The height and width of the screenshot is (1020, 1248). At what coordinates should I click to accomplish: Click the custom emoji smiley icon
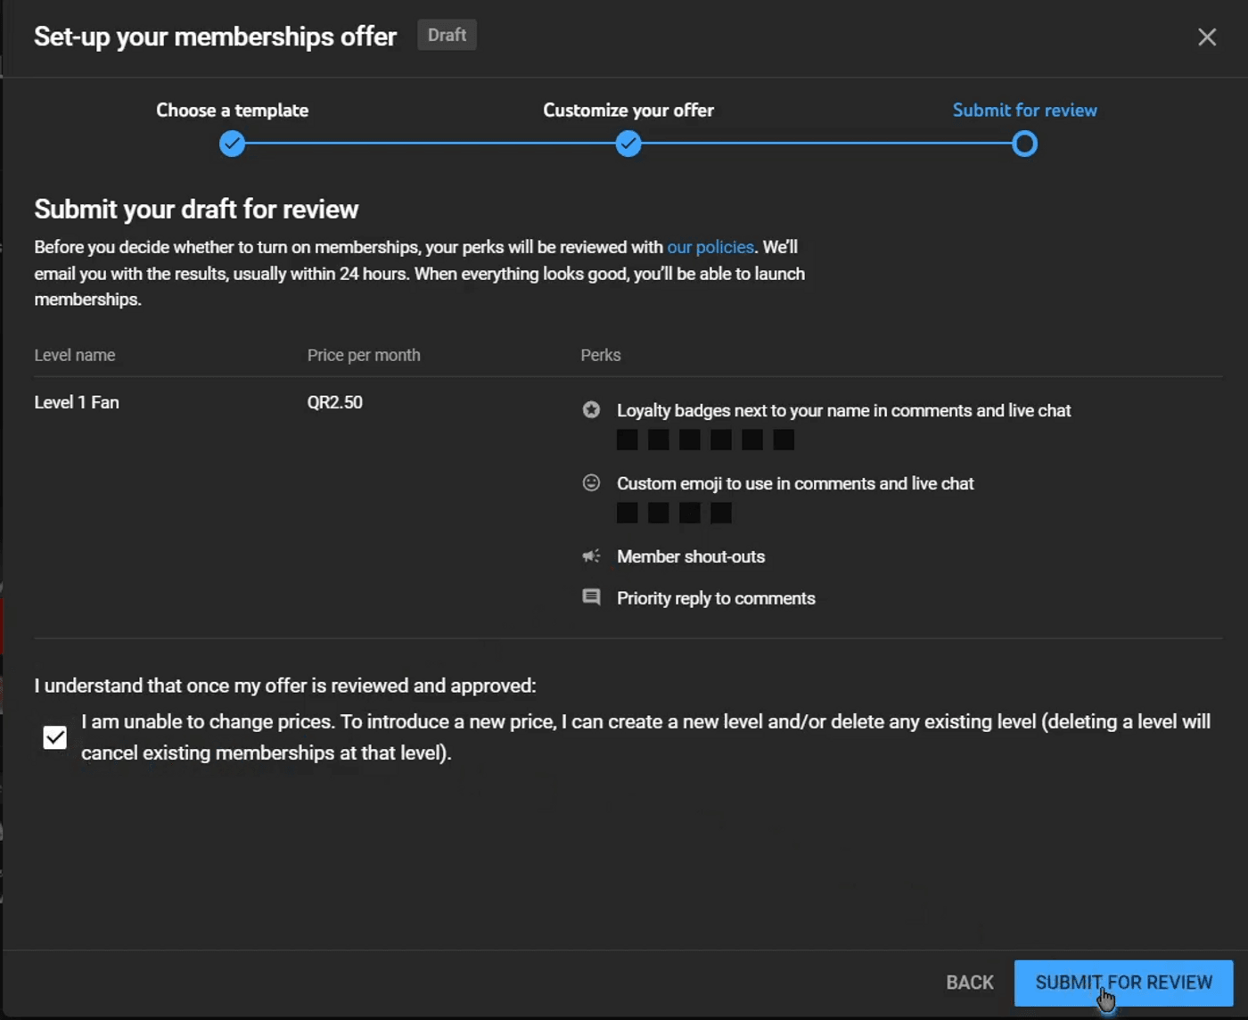pyautogui.click(x=591, y=483)
